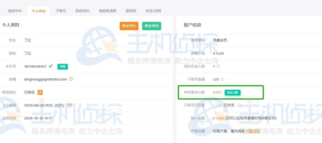Click the green 修改密码 button
This screenshot has width=322, height=143.
[152, 26]
